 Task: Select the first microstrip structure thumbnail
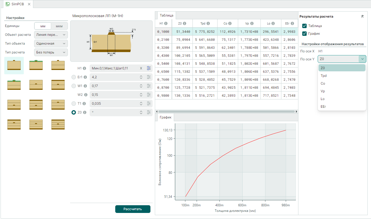(14, 65)
